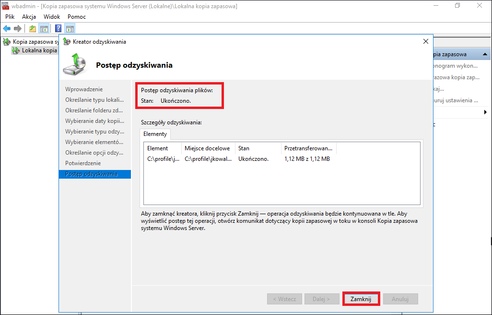Click the Przetransferowan... column header
Viewport: 492px width, 315px height.
point(309,148)
